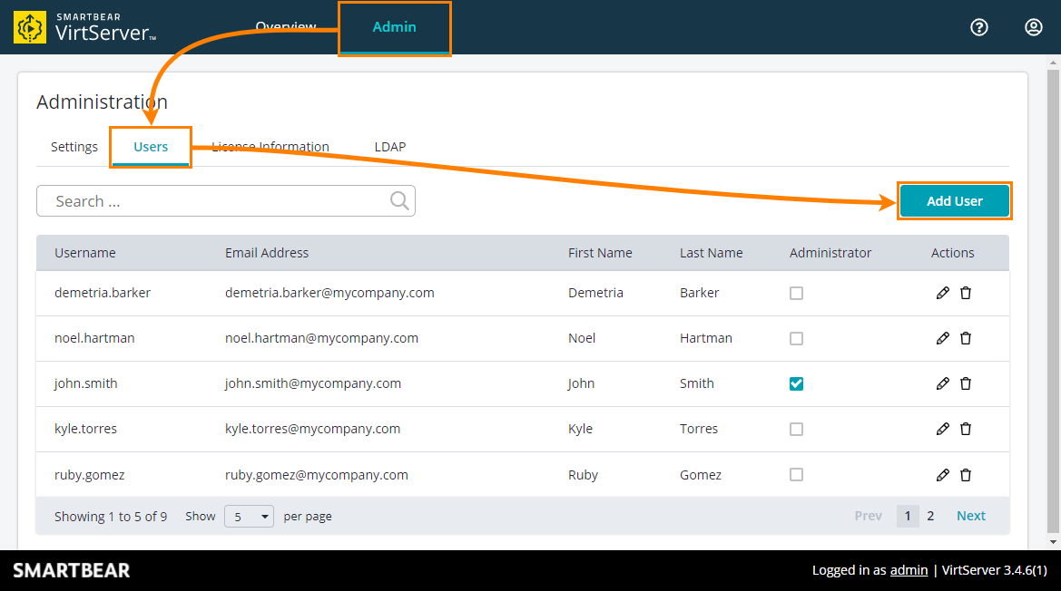Select the License Information tab
The height and width of the screenshot is (591, 1061).
tap(270, 146)
